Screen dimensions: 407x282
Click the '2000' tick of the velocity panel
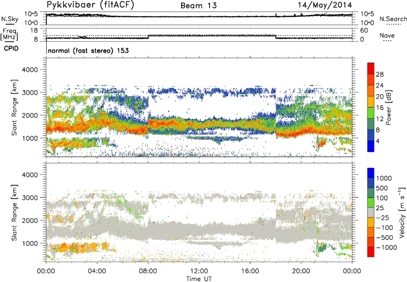30,220
